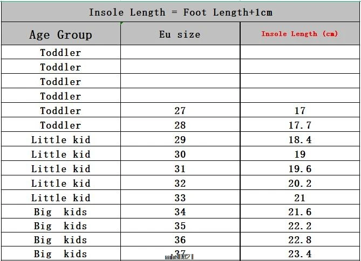This screenshot has width=361, height=261.
Task: Click the title cell 'Insole Length = Foot Length+1cm'
Action: coord(180,12)
